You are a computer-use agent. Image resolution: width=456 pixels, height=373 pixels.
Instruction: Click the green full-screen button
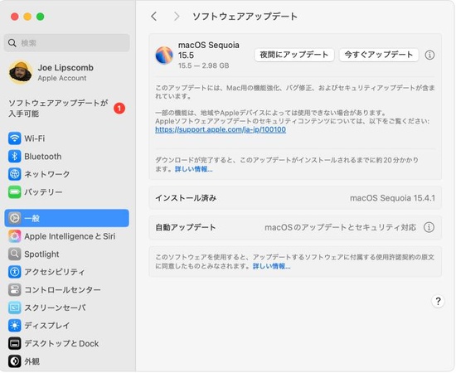40,17
